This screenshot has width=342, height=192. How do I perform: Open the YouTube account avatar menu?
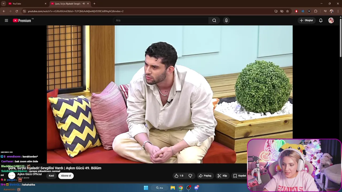click(x=331, y=21)
